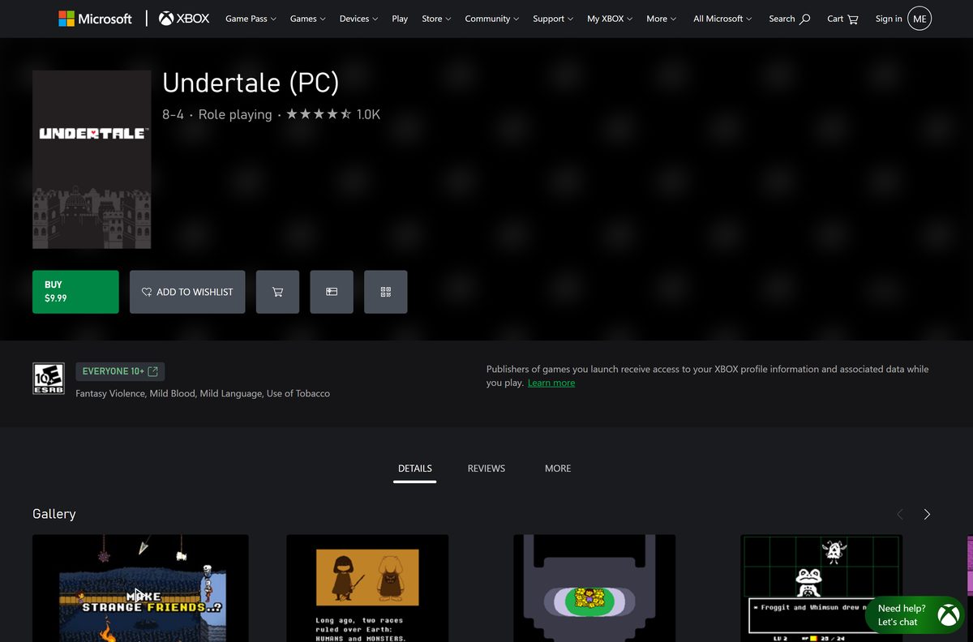Viewport: 973px width, 642px height.
Task: Click the Undertale box art image
Action: tap(92, 159)
